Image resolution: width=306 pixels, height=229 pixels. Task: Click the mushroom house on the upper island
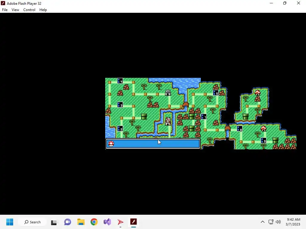point(258,93)
